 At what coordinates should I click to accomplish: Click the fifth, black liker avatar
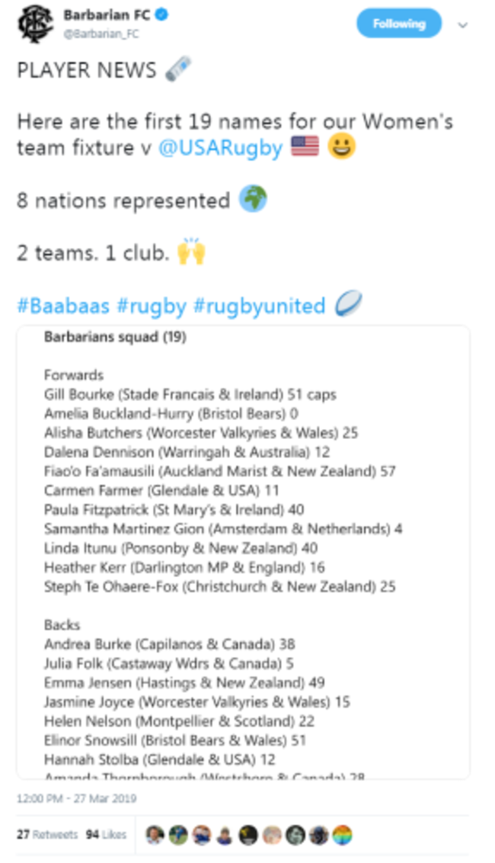tap(248, 835)
